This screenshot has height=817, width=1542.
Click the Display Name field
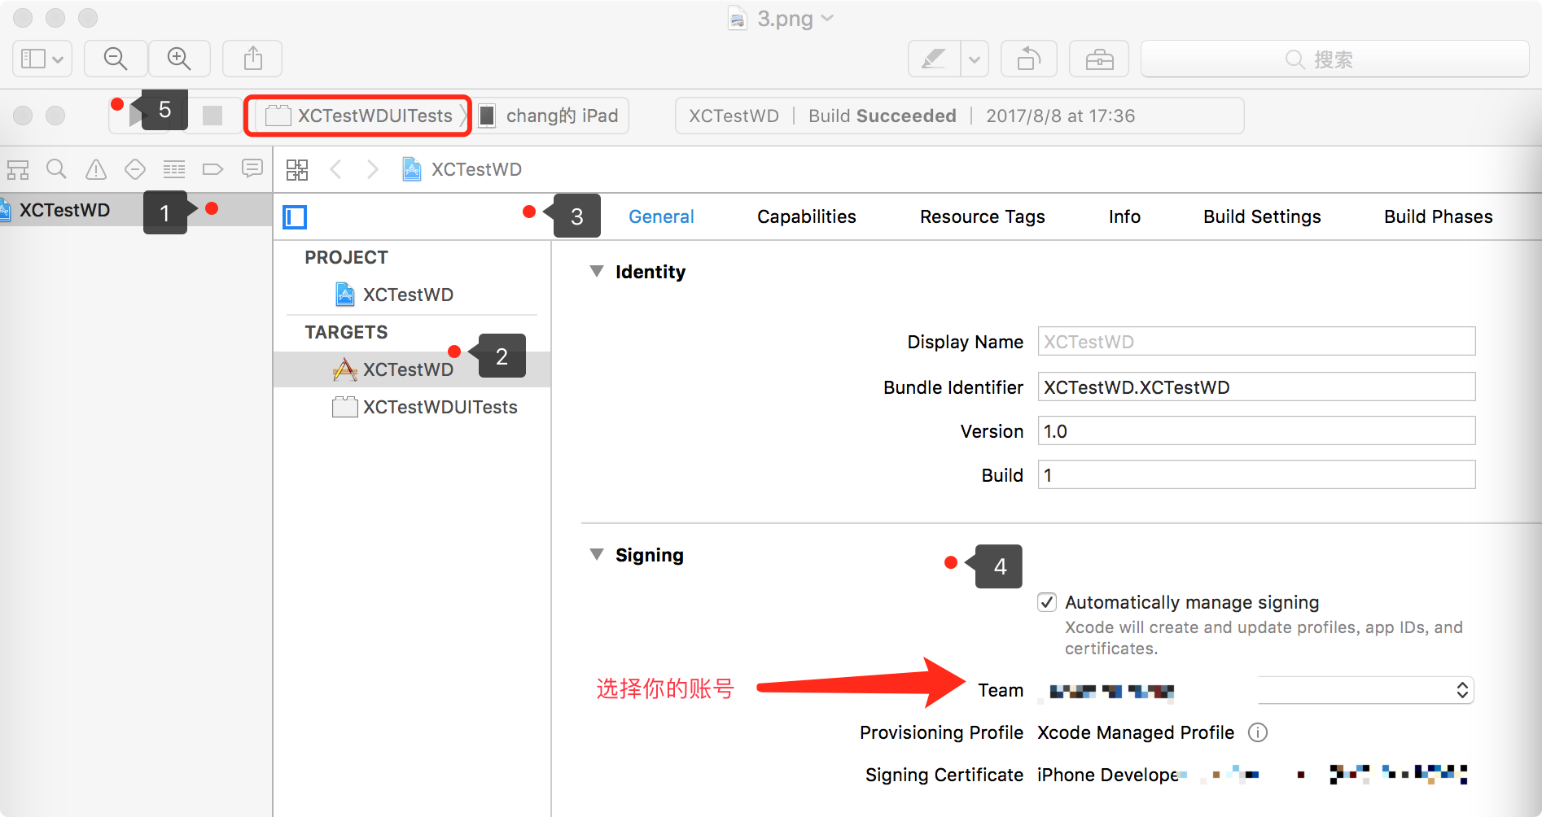(x=1256, y=342)
